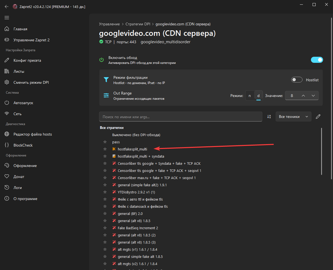Screen dimensions: 333x270
Task: Star general (simple fake alt2) 1.9.1
Action: [x=105, y=185]
